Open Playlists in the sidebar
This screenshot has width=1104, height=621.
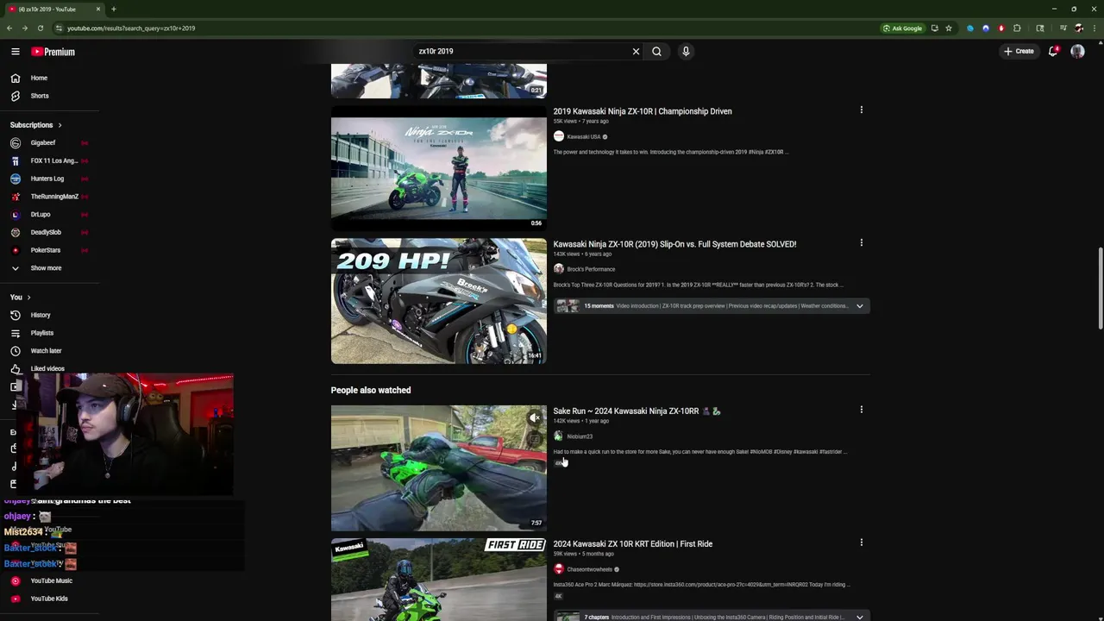pyautogui.click(x=41, y=333)
